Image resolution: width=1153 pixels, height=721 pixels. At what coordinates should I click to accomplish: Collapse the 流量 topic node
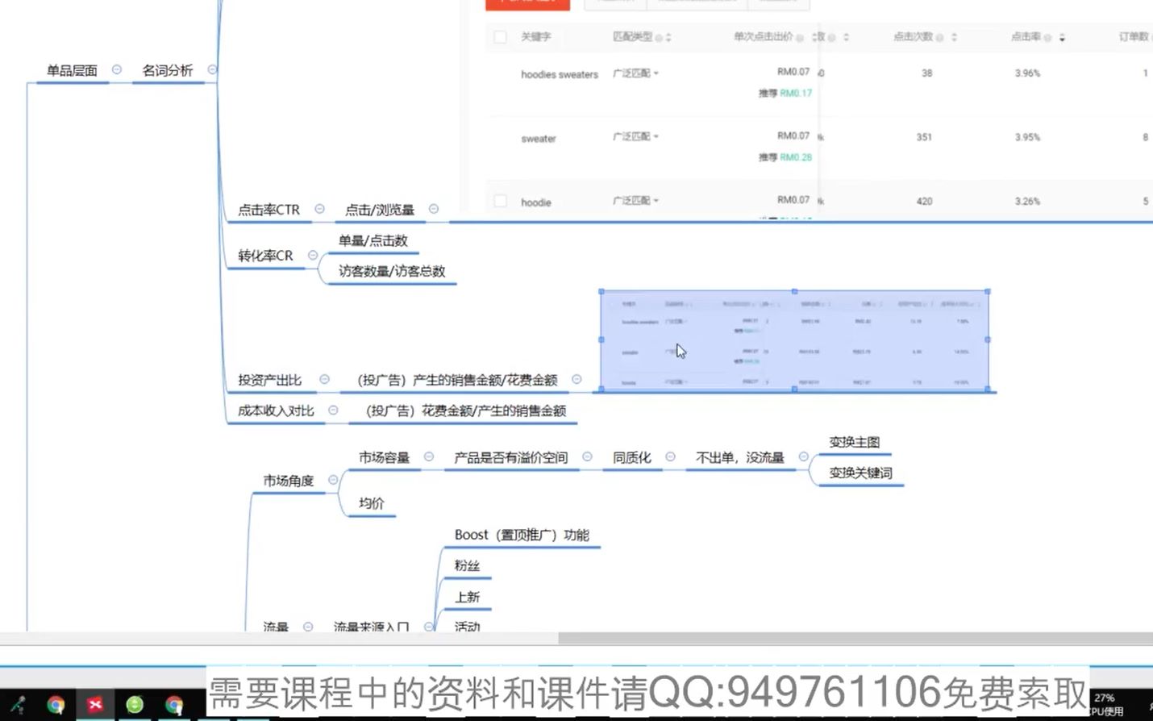tap(307, 626)
